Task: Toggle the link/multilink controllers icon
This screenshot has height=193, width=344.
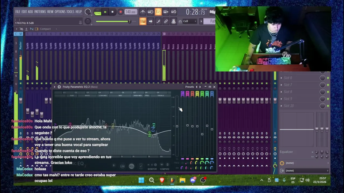Action: (x=166, y=21)
